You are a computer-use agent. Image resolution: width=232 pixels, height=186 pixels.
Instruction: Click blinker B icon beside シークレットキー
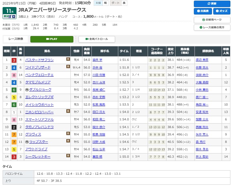(x=68, y=156)
